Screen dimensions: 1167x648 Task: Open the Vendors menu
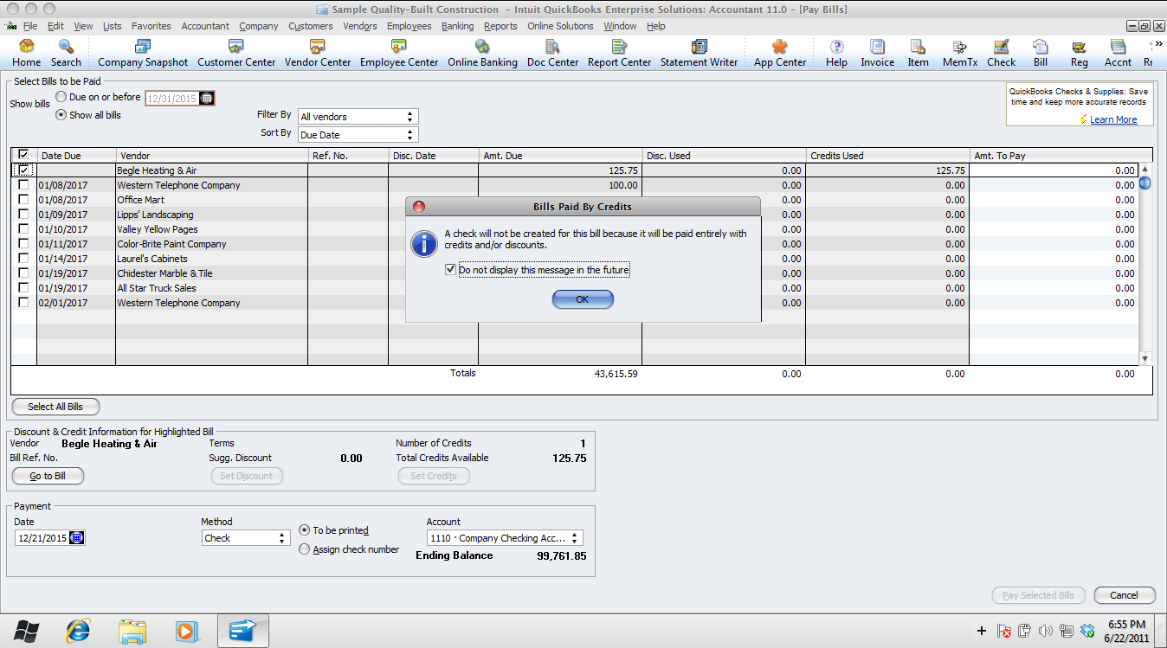pyautogui.click(x=360, y=26)
